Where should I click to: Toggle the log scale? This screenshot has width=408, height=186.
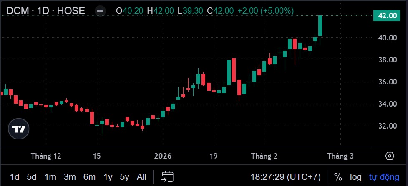pyautogui.click(x=355, y=177)
